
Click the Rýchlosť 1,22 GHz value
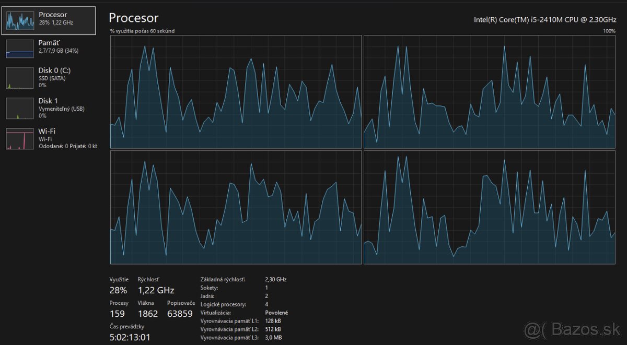tap(156, 290)
